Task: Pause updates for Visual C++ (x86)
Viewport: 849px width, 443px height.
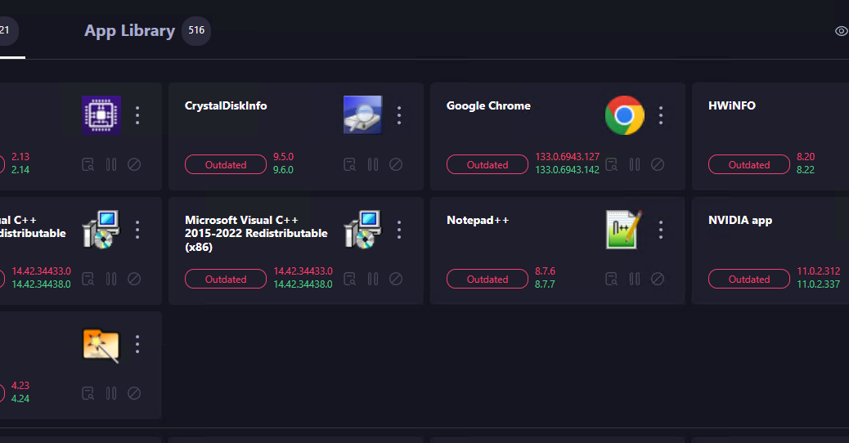Action: click(x=373, y=279)
